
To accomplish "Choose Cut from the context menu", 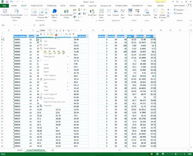I will click(x=54, y=41).
